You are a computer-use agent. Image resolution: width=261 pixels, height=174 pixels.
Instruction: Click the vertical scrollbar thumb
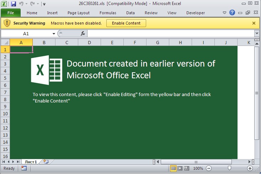(257, 93)
